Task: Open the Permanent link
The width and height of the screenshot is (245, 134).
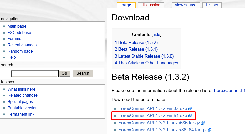Action: coord(21,114)
